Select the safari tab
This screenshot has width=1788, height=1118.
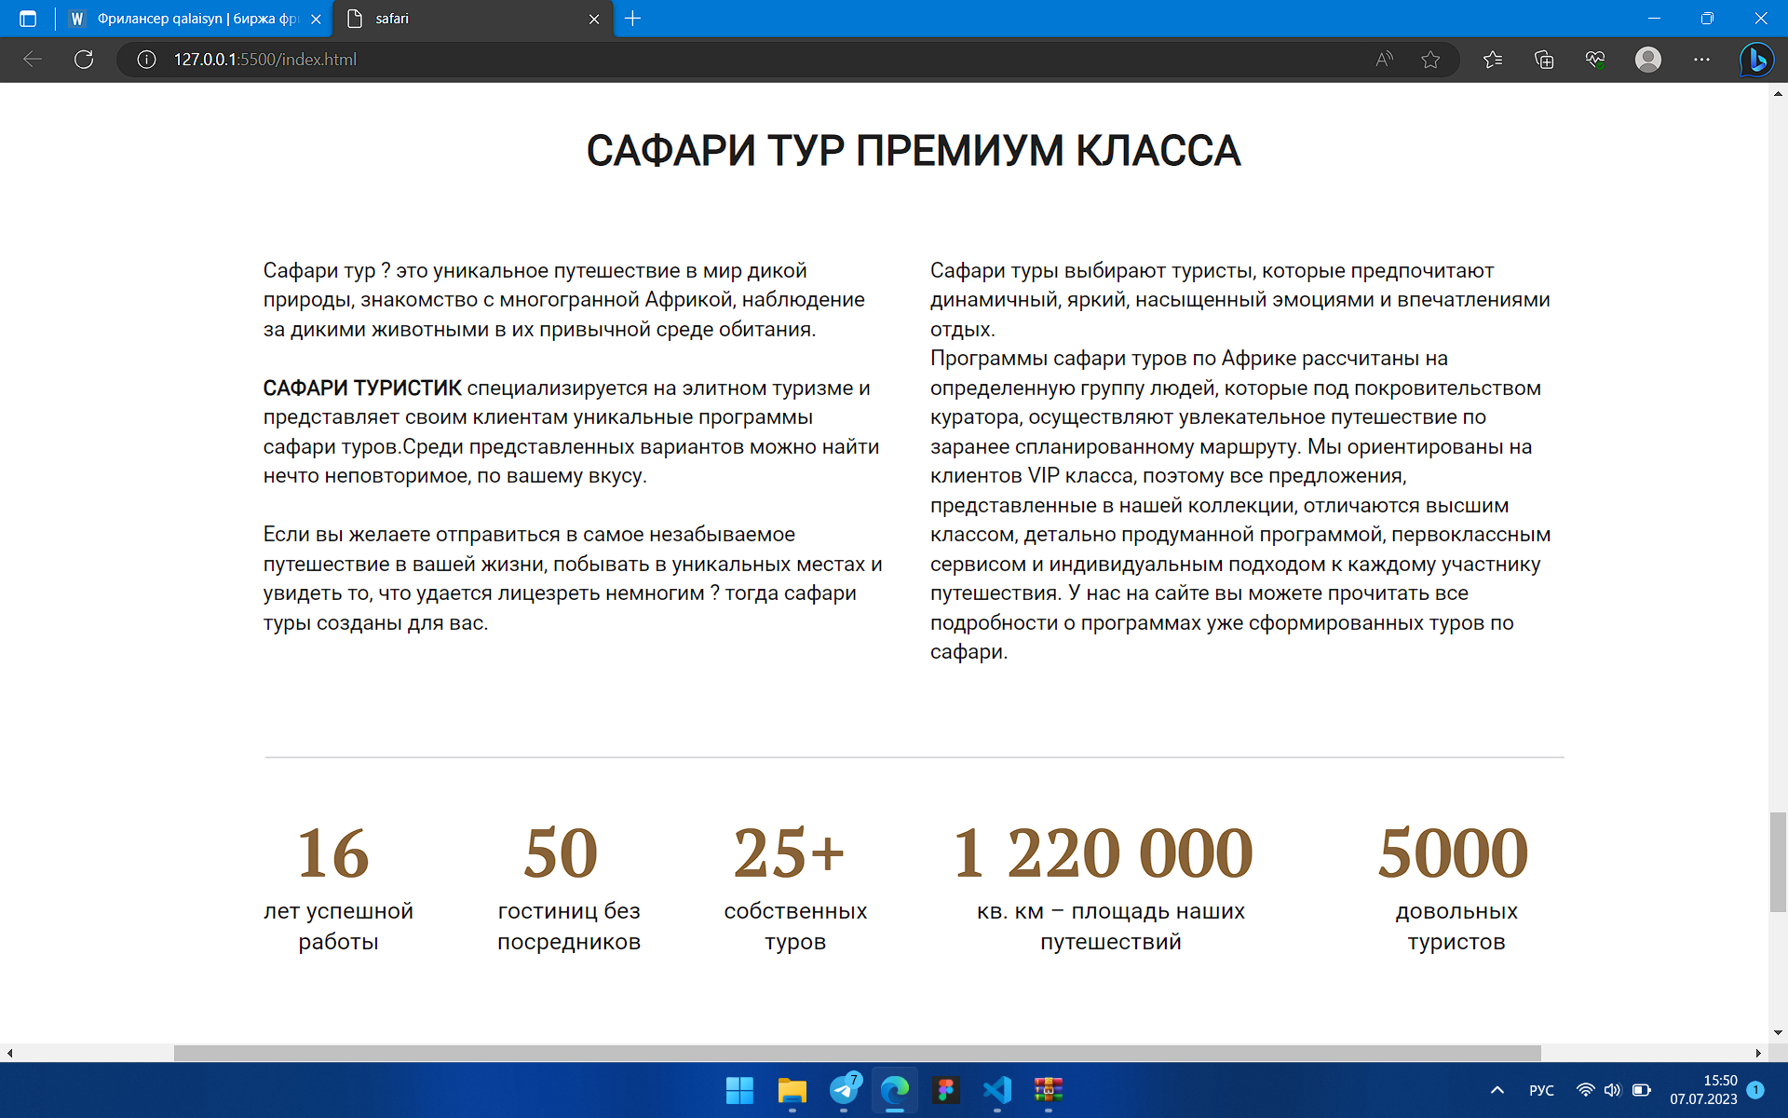pos(473,19)
